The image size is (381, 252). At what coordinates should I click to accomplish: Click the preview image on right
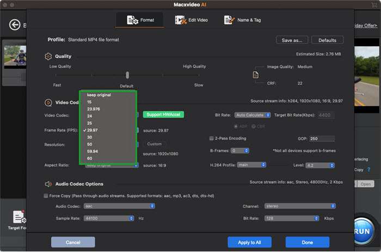[x=366, y=76]
